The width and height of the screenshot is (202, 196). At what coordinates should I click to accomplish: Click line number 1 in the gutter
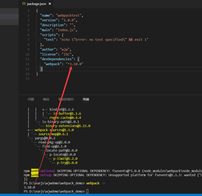(28, 11)
